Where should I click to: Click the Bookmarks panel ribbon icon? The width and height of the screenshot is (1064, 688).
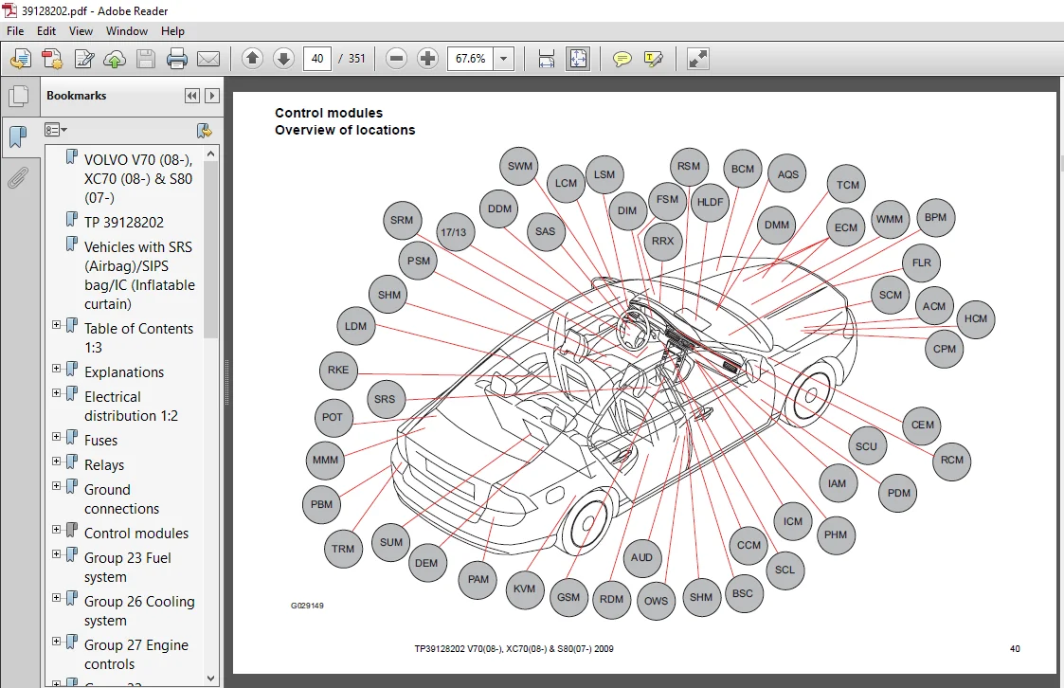click(x=18, y=137)
